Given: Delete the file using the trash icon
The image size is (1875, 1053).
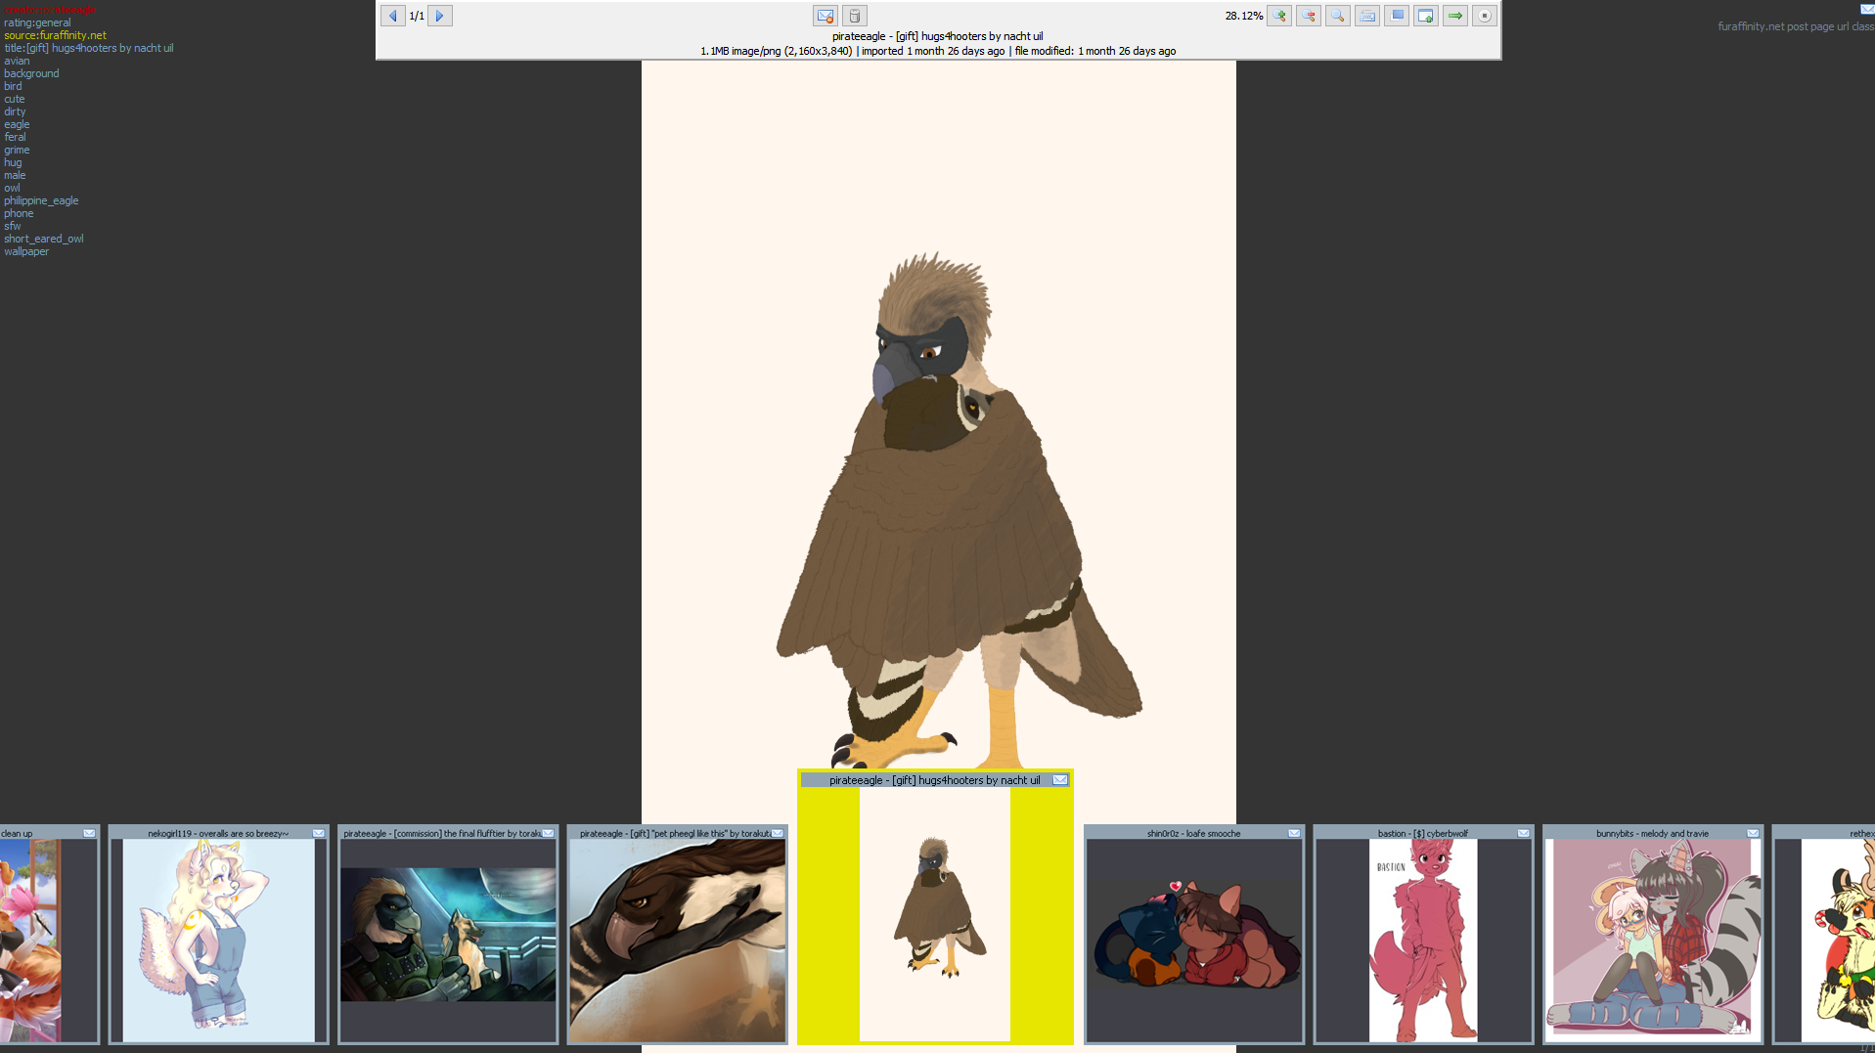Looking at the screenshot, I should [x=855, y=16].
